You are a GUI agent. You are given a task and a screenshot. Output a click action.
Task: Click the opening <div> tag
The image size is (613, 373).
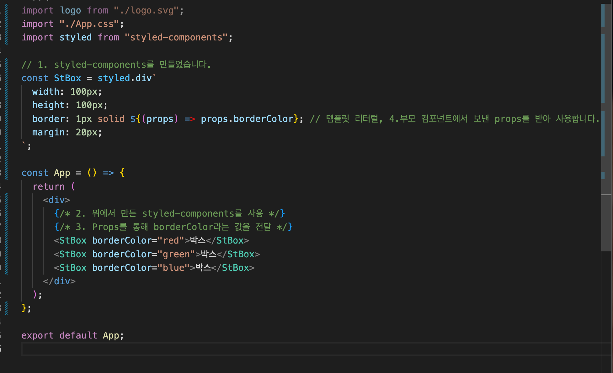coord(56,200)
